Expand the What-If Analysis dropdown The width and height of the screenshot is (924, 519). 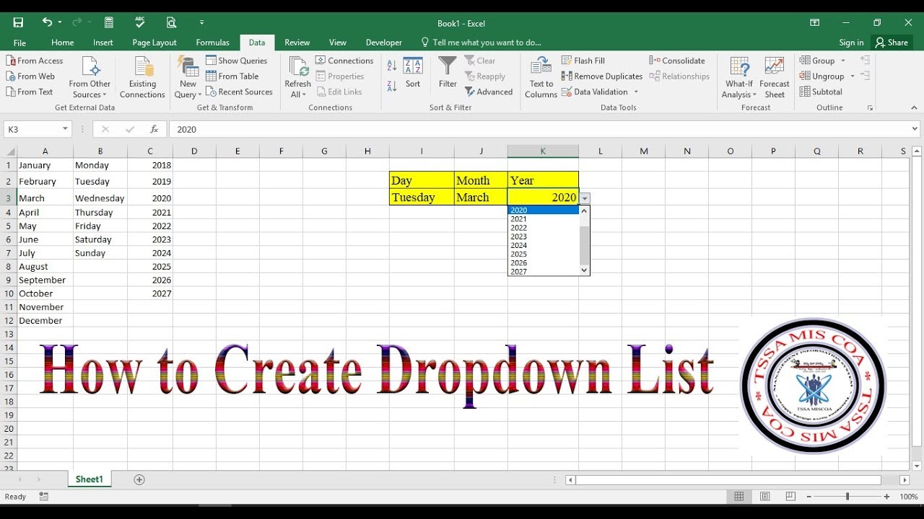click(738, 76)
